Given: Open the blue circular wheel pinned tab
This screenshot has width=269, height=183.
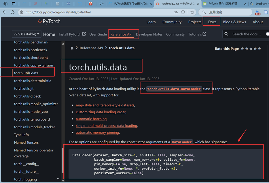Looking at the screenshot, I should [69, 4].
